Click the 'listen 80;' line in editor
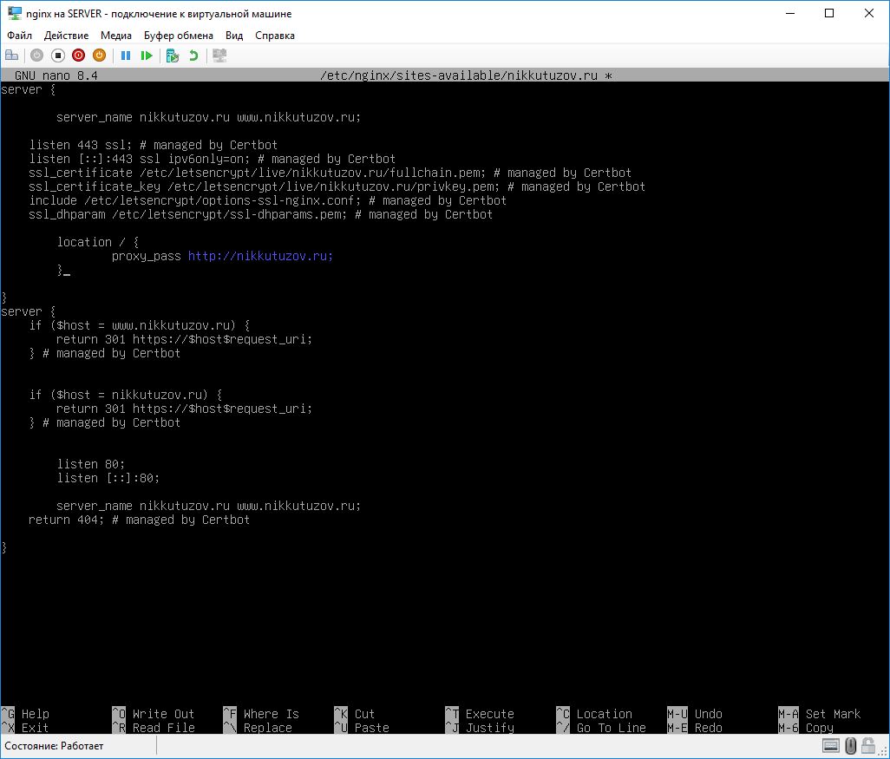The width and height of the screenshot is (890, 759). click(x=91, y=464)
